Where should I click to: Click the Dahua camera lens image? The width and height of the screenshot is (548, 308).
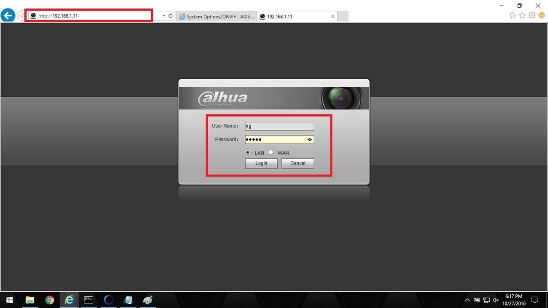click(x=341, y=98)
